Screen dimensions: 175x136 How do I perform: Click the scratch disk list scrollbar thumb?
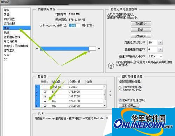pos(105,94)
